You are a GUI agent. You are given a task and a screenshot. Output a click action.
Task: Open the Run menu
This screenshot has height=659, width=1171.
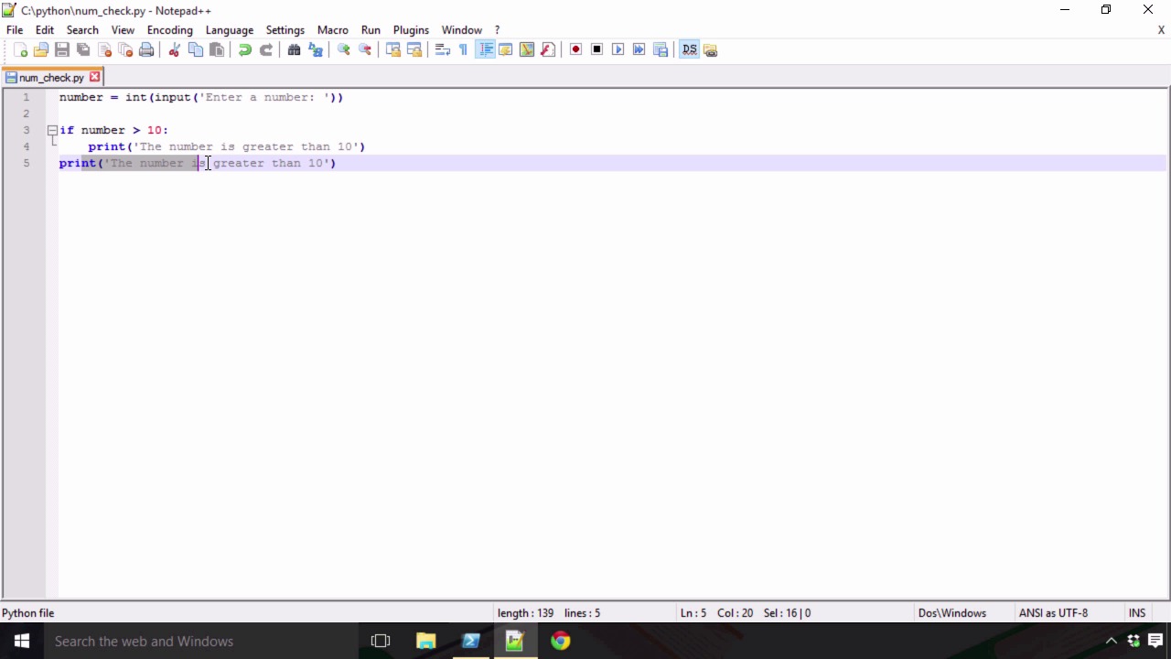pos(371,29)
